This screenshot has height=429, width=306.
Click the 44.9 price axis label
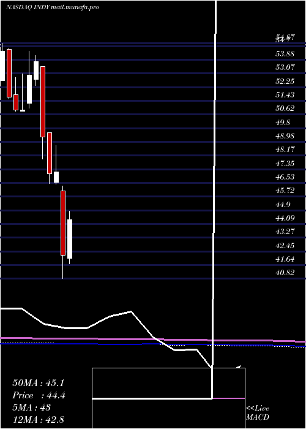point(283,205)
